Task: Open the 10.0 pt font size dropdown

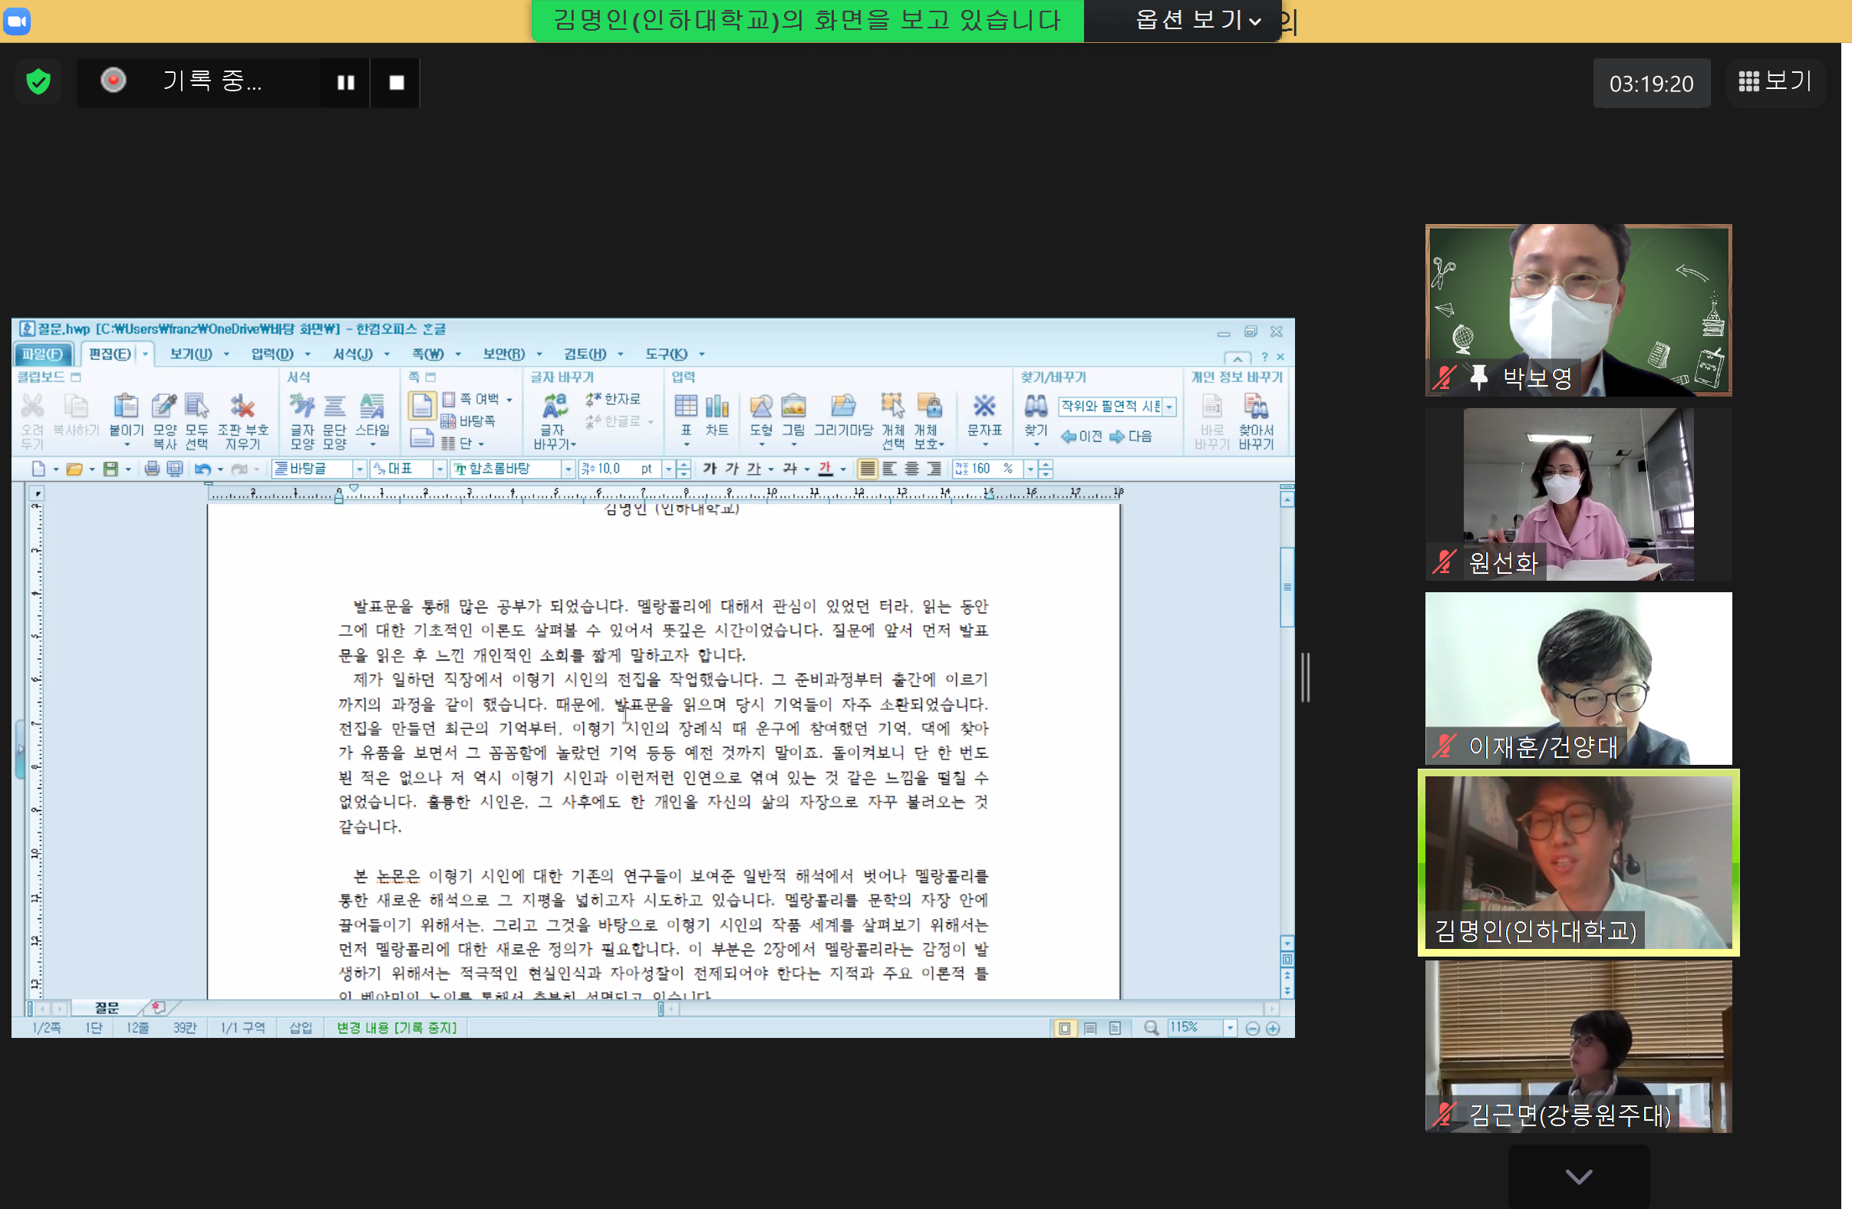Action: point(667,469)
